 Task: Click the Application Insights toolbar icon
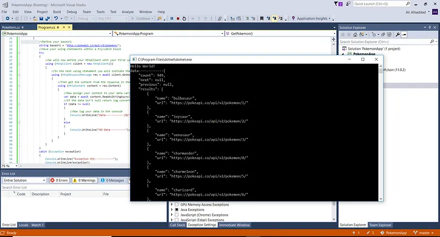click(293, 19)
